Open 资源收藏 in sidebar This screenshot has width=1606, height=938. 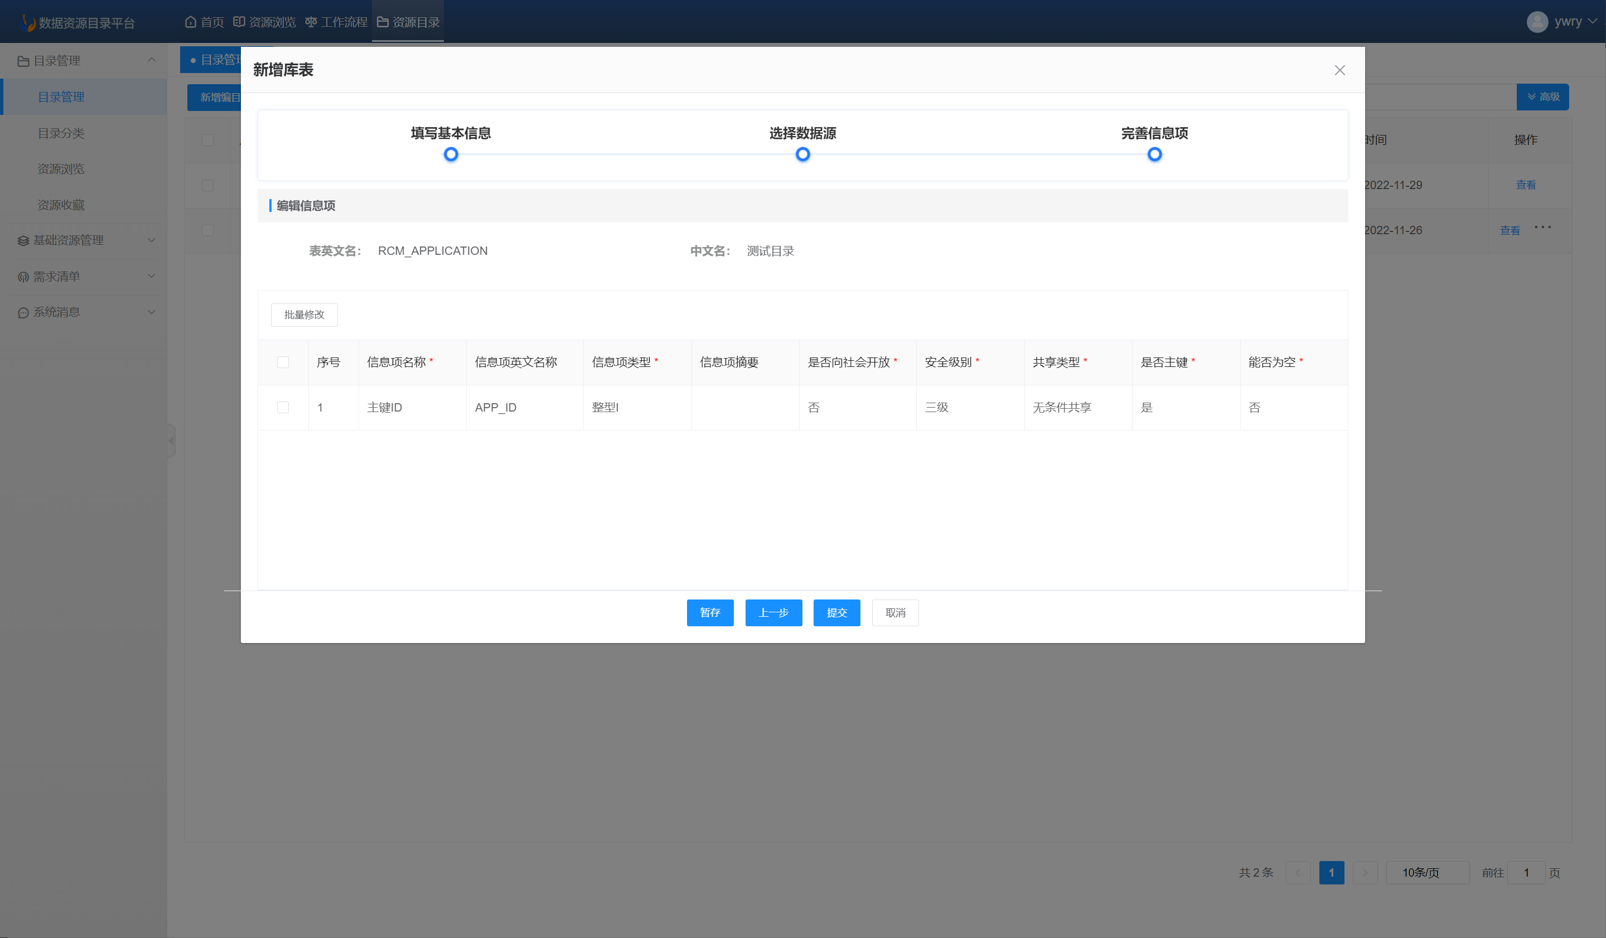click(61, 205)
